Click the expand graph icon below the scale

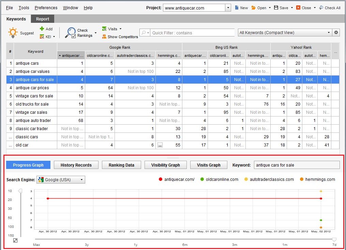point(15,240)
